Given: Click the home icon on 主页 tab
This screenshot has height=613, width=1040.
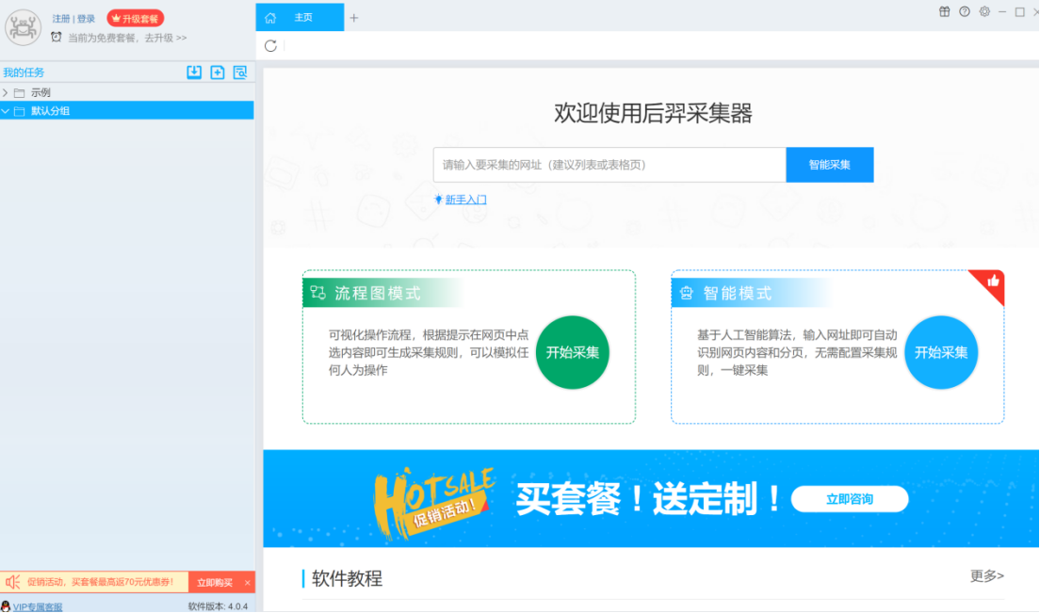Looking at the screenshot, I should (270, 18).
